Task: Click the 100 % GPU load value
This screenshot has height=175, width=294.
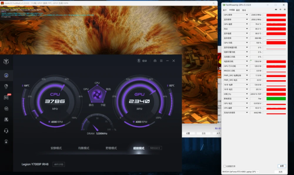Action: click(258, 43)
